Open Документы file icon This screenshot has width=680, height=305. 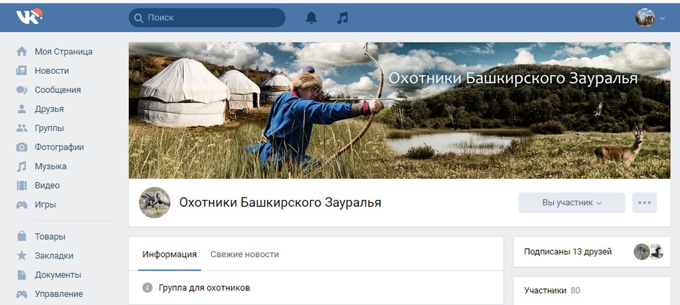(22, 274)
